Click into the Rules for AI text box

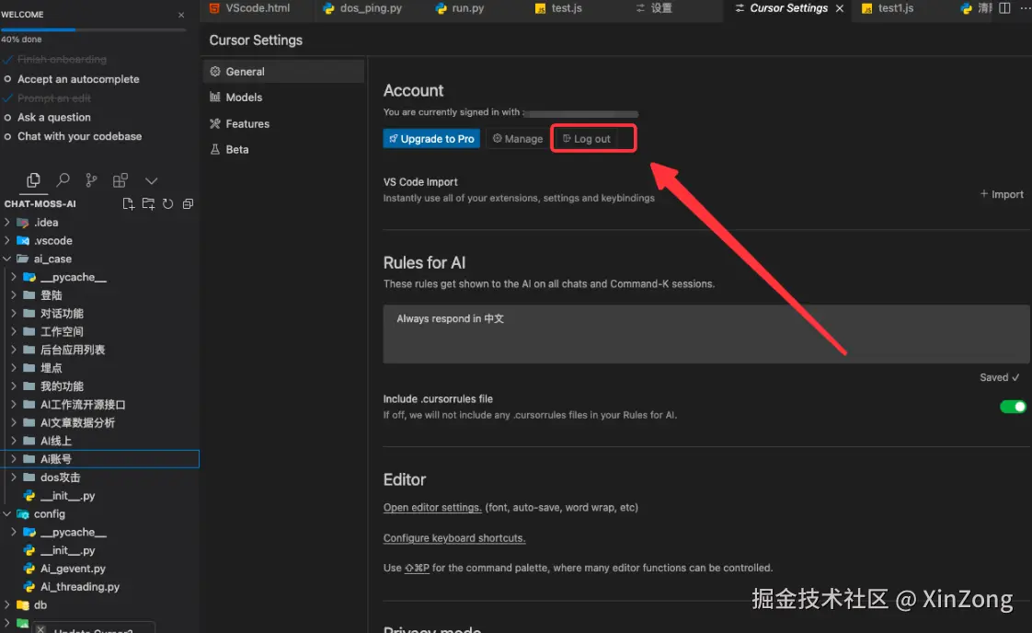click(706, 334)
